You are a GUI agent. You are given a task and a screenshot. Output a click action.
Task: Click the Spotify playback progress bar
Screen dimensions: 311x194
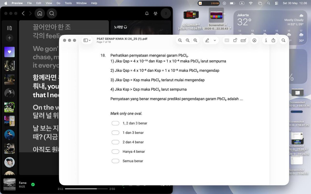(x=86, y=189)
